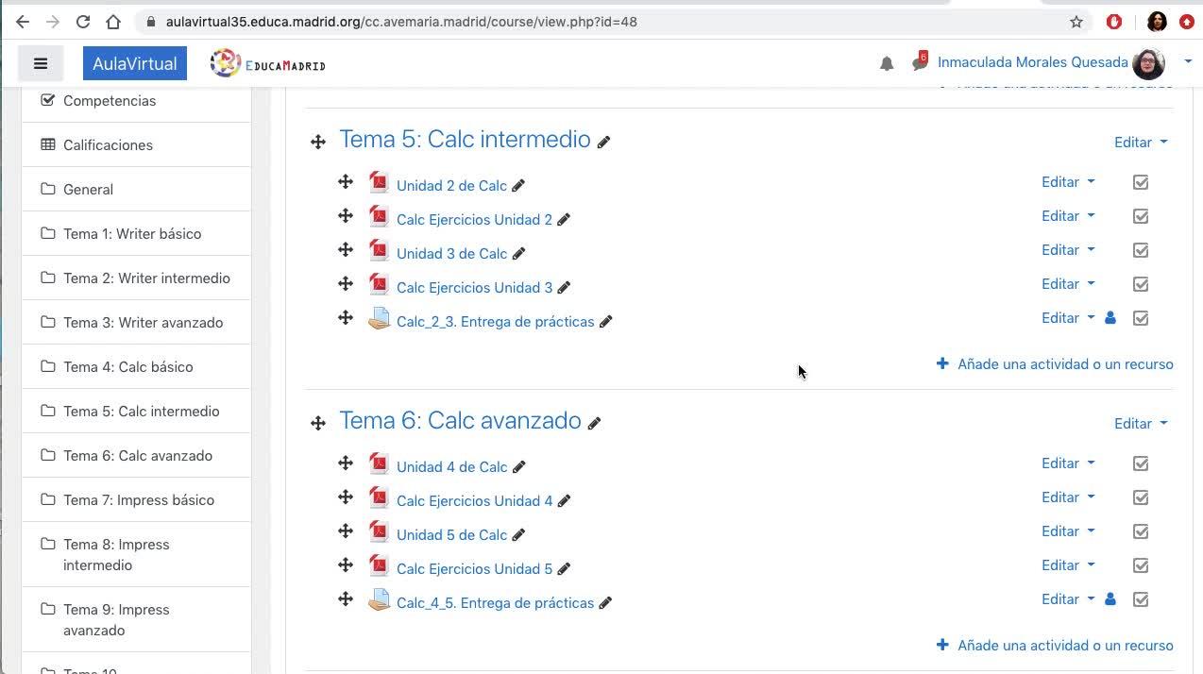Click user profile avatar picture
1203x674 pixels.
point(1148,63)
